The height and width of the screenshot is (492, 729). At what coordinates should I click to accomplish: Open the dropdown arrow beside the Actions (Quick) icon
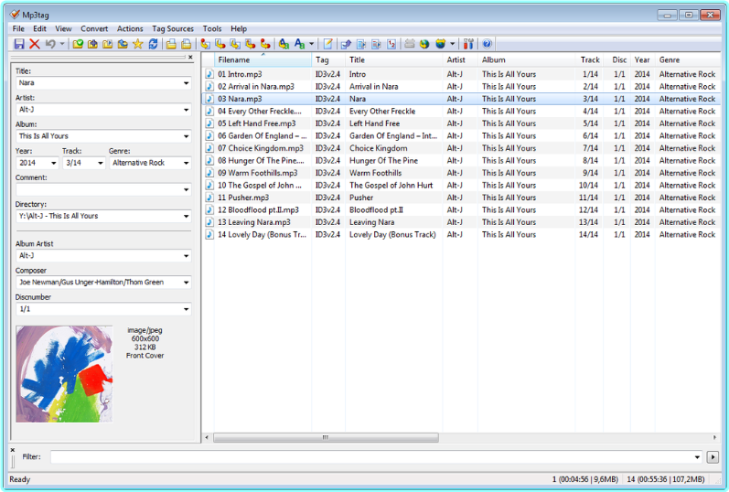click(x=312, y=44)
